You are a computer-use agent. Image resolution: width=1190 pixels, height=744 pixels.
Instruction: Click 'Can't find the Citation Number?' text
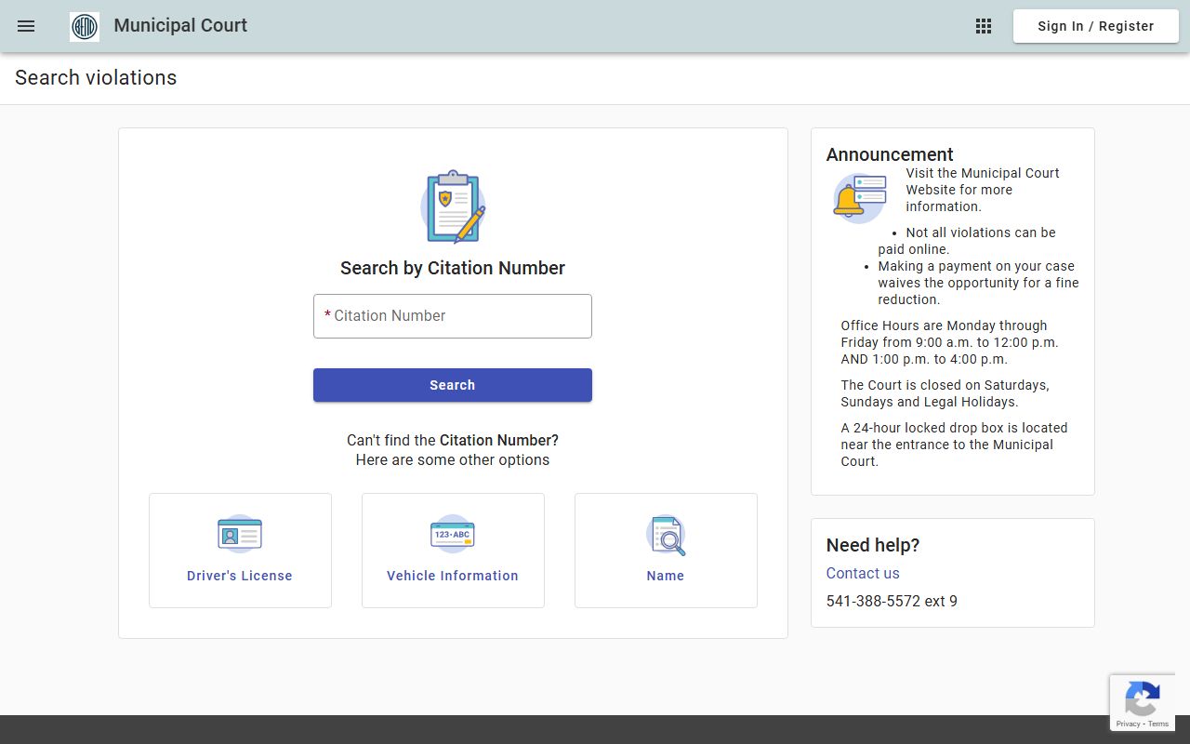coord(453,440)
